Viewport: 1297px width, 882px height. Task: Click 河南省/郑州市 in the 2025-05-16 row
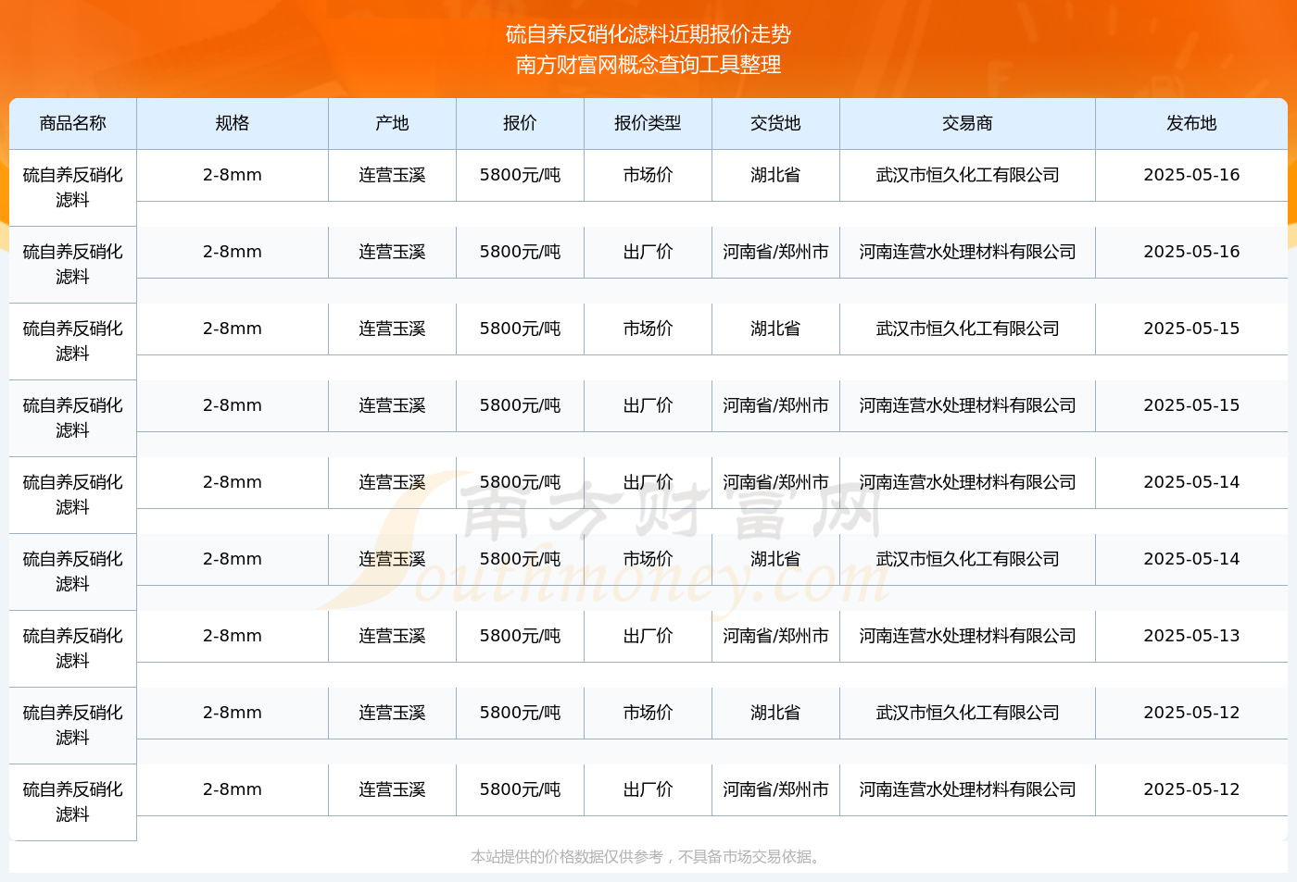pos(776,252)
